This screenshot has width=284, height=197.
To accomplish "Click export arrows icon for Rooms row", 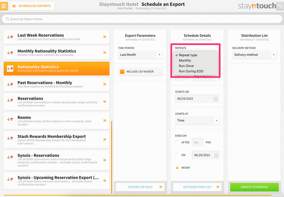I will 10,119.
